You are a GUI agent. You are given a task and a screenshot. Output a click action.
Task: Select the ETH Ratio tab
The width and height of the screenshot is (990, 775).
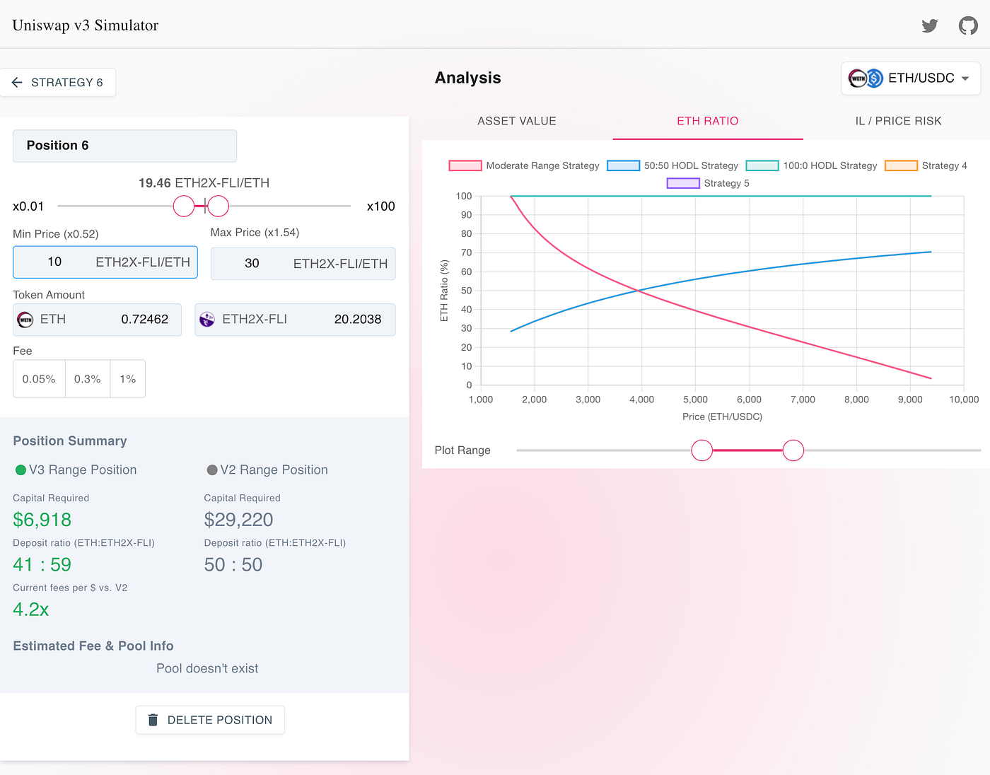[x=708, y=121]
